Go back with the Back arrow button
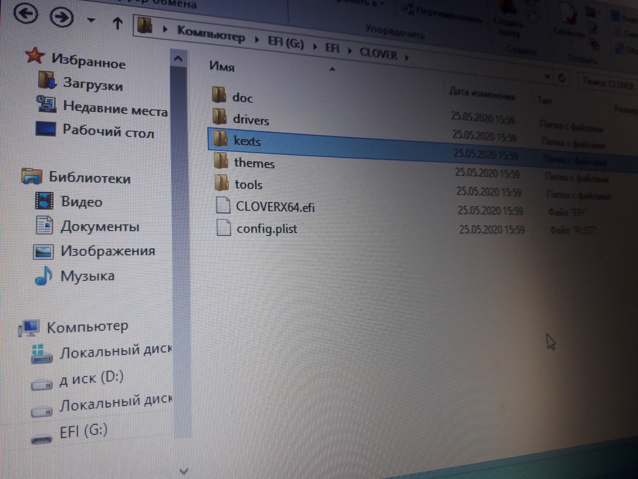This screenshot has height=479, width=638. (x=26, y=12)
